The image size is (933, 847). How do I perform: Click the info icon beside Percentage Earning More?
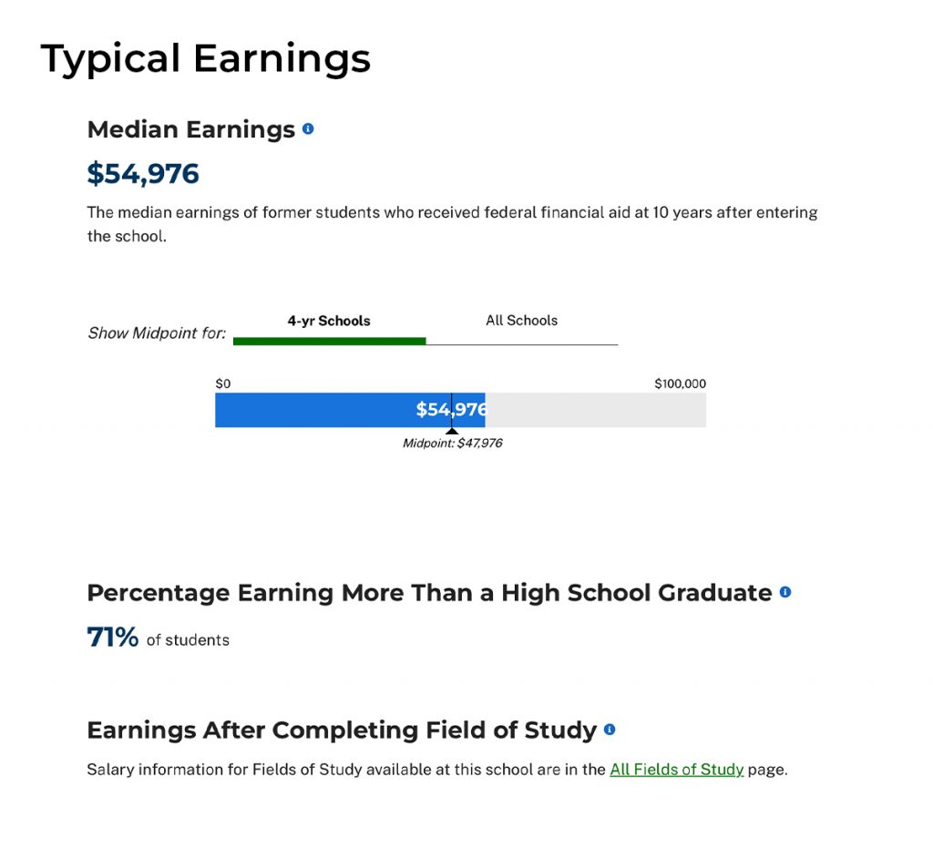click(x=785, y=592)
